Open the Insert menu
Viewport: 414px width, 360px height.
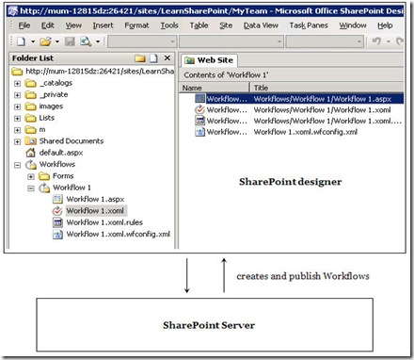click(x=103, y=25)
